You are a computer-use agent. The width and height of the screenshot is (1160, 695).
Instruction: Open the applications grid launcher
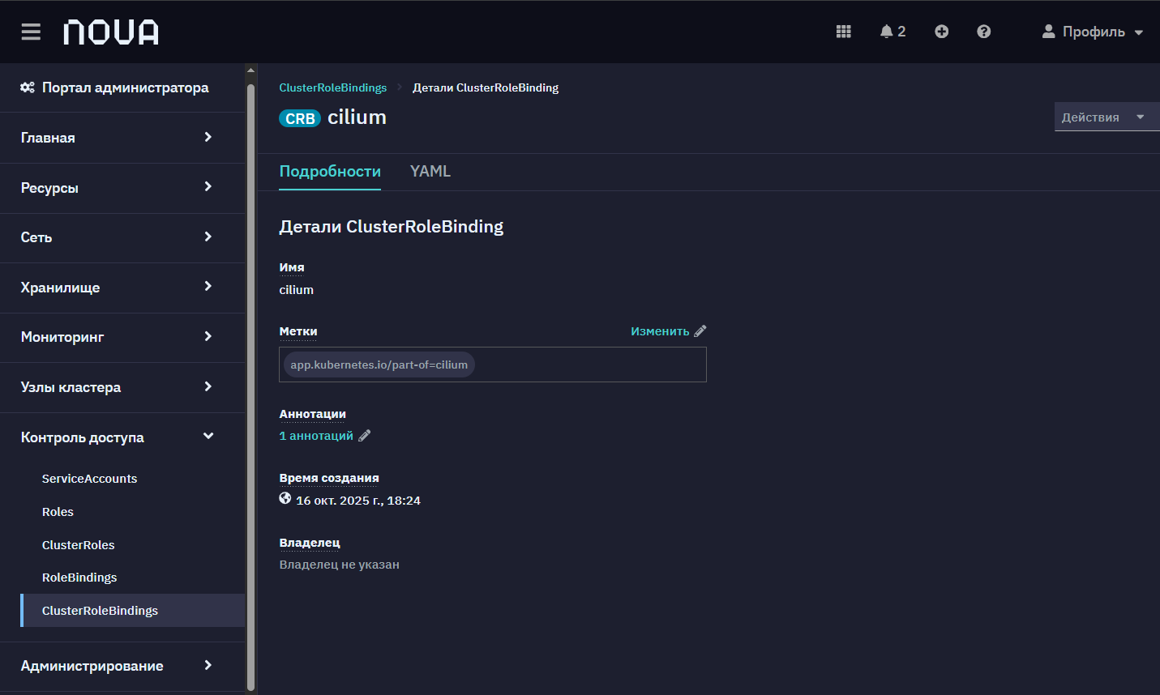844,32
